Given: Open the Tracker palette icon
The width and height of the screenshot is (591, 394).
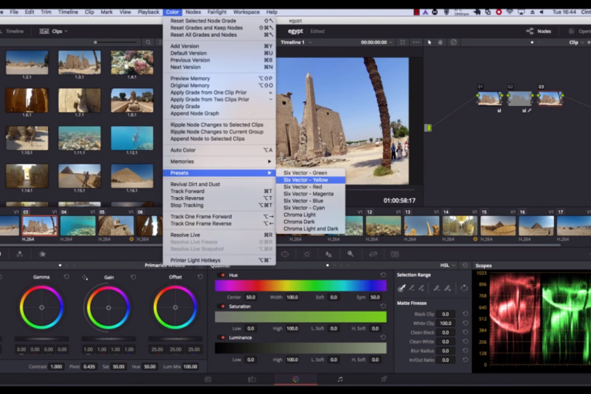Looking at the screenshot, I should (307, 254).
